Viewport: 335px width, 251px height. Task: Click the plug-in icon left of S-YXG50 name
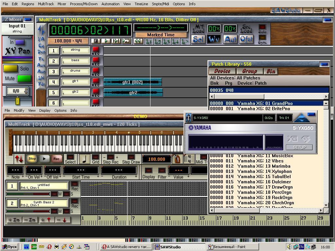click(x=188, y=118)
